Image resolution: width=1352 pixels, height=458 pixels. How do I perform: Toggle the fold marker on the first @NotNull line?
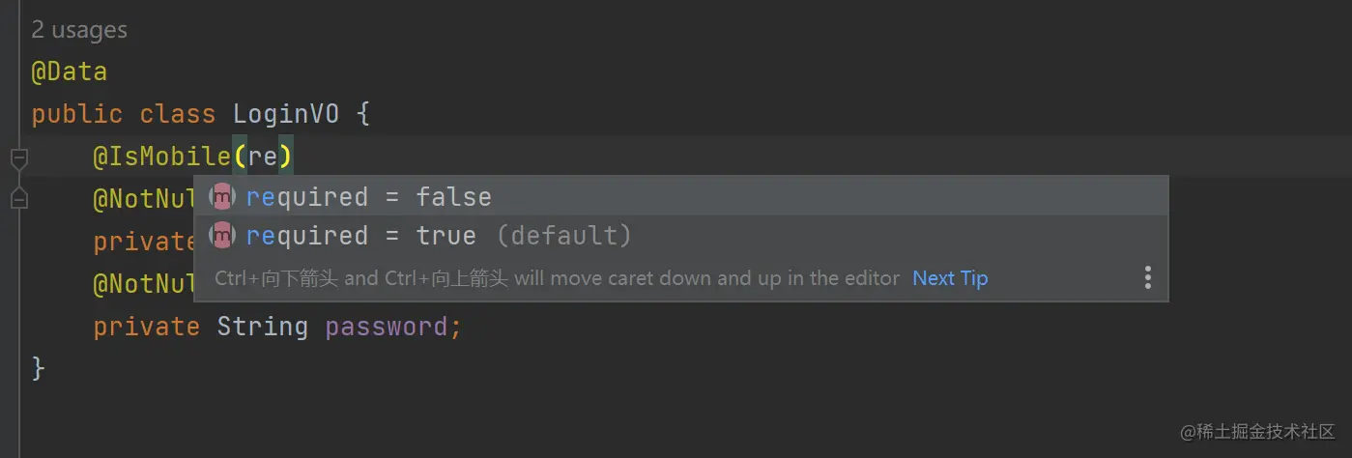click(x=18, y=199)
